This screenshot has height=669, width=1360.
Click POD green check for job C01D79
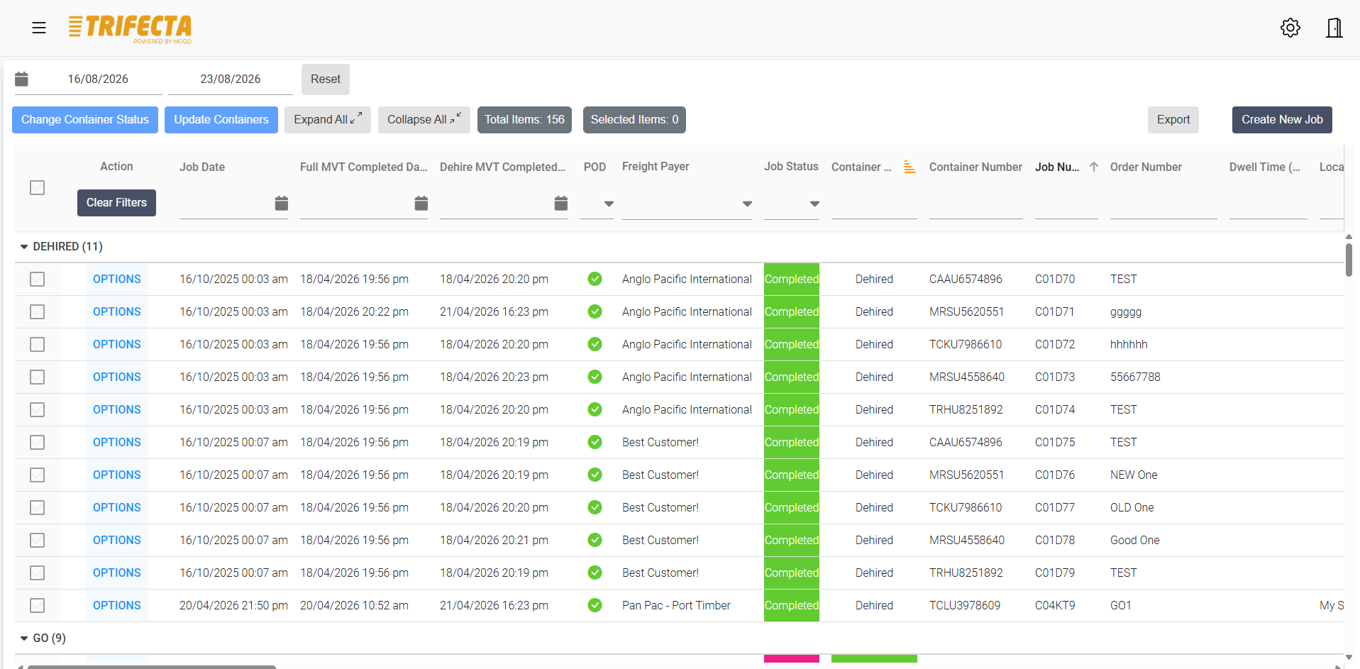(x=595, y=573)
